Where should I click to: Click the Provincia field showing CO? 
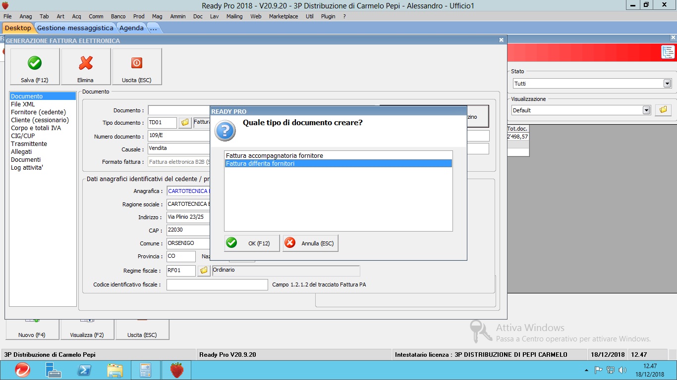(x=181, y=256)
